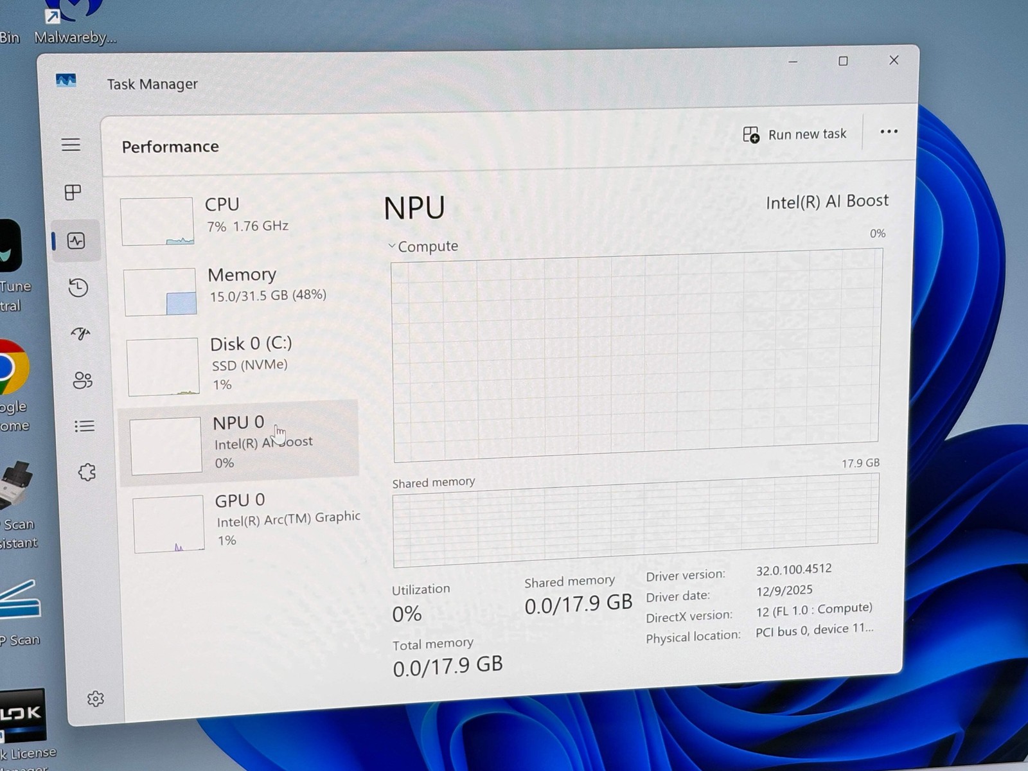1028x771 pixels.
Task: Minimize the Task Manager window
Action: click(793, 62)
